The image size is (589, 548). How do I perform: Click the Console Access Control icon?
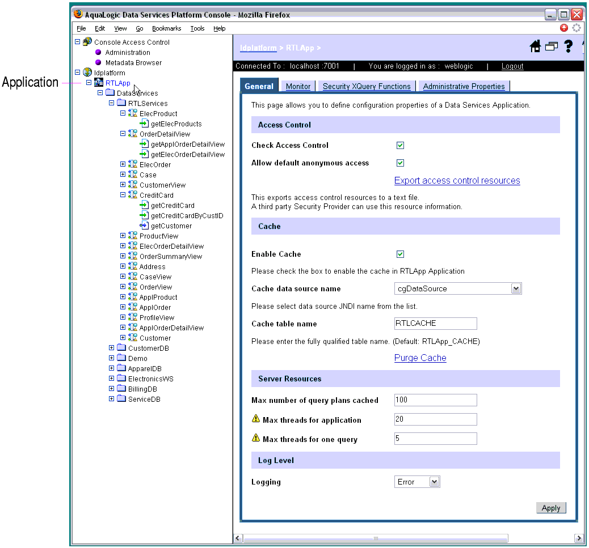pyautogui.click(x=87, y=41)
